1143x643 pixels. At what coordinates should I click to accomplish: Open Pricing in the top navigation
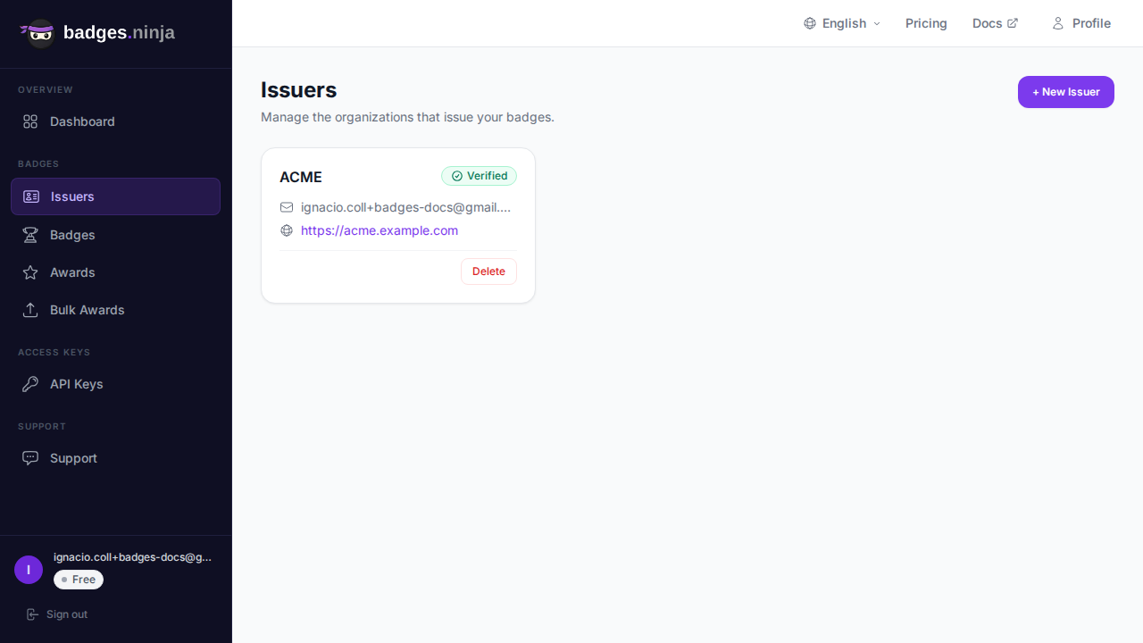tap(926, 23)
